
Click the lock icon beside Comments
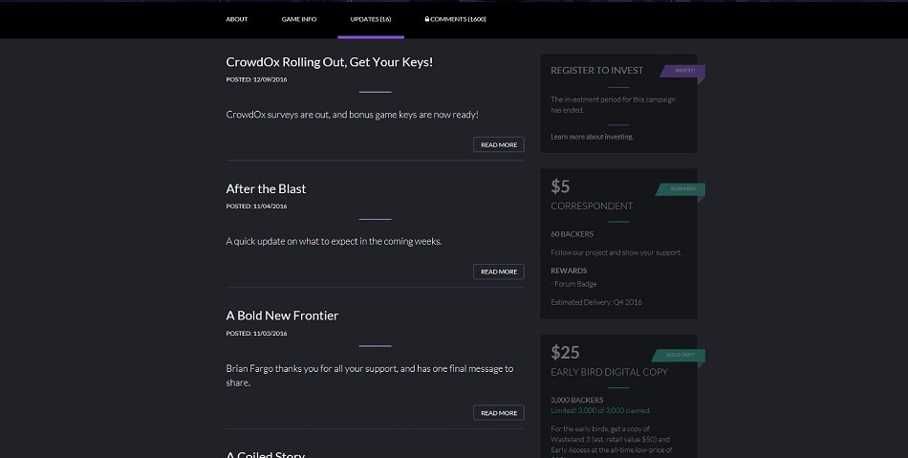pyautogui.click(x=427, y=19)
